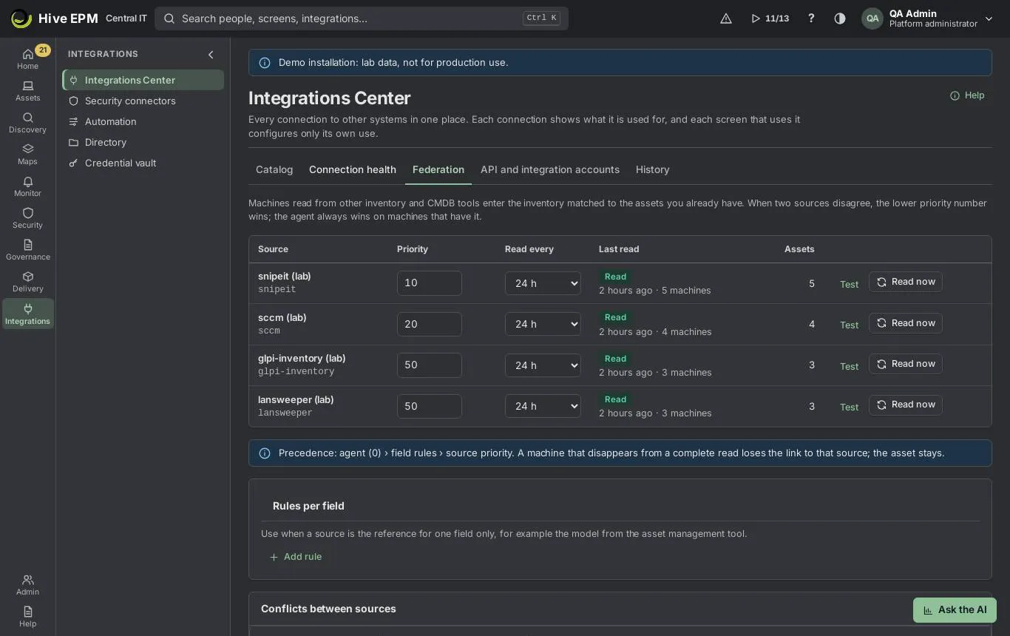Click Read now for sccm
Viewport: 1010px width, 636px height.
coord(906,322)
